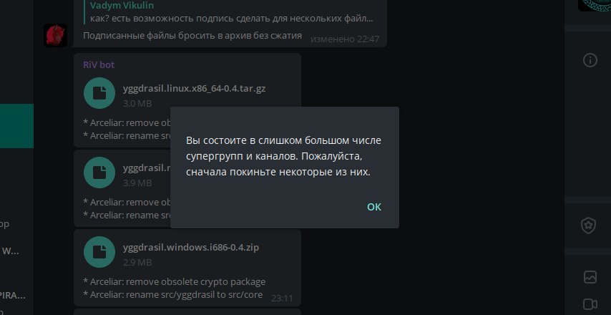611x315 pixels.
Task: Click the 3.9 MB file download icon
Action: 99,172
